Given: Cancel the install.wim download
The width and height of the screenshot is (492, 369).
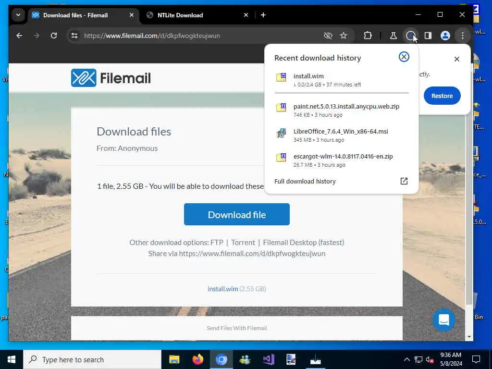Looking at the screenshot, I should click(x=404, y=57).
